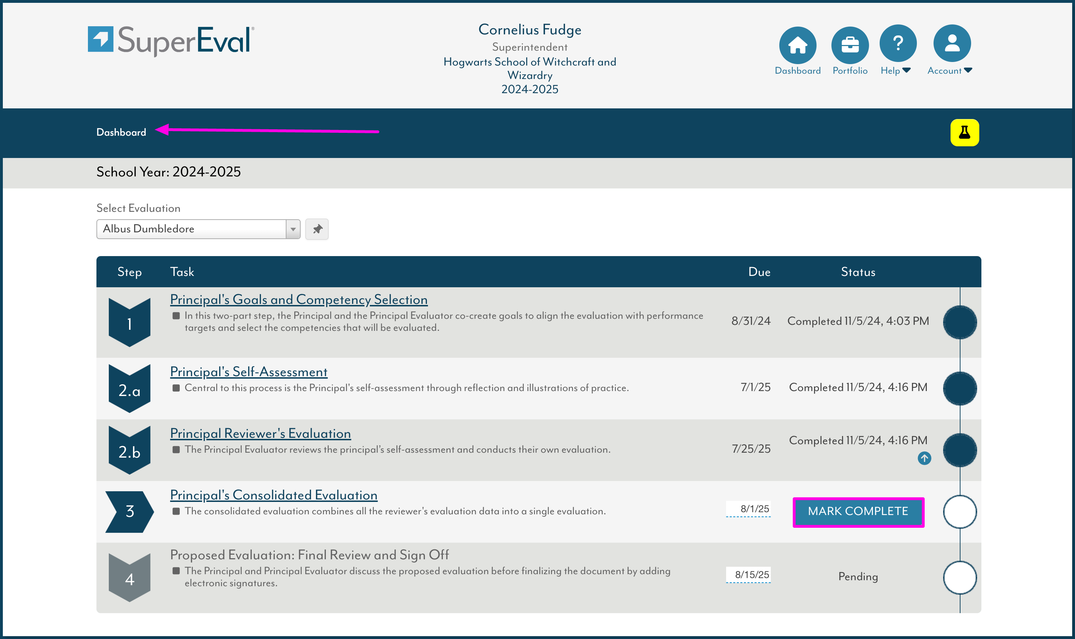The height and width of the screenshot is (639, 1075).
Task: Click the School Year: 2024-2025 heading
Action: (168, 172)
